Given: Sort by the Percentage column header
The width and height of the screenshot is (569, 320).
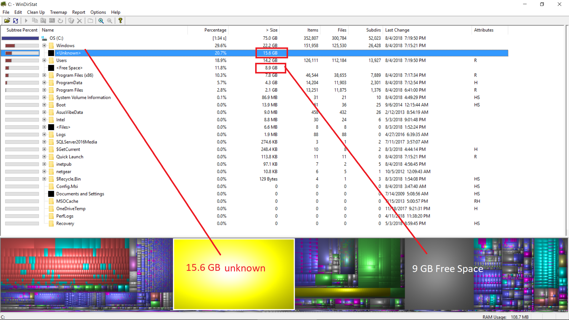Looking at the screenshot, I should pos(208,30).
